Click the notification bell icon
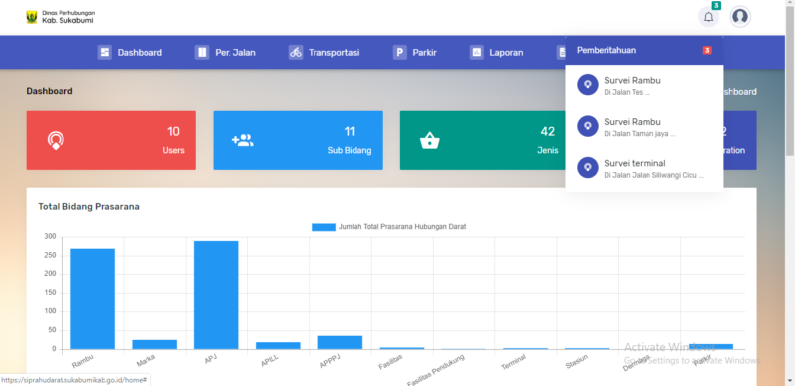The width and height of the screenshot is (795, 386). click(709, 17)
